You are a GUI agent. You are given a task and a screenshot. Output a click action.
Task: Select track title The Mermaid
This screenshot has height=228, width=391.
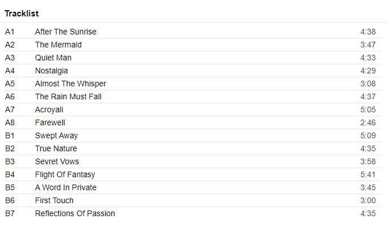(58, 45)
